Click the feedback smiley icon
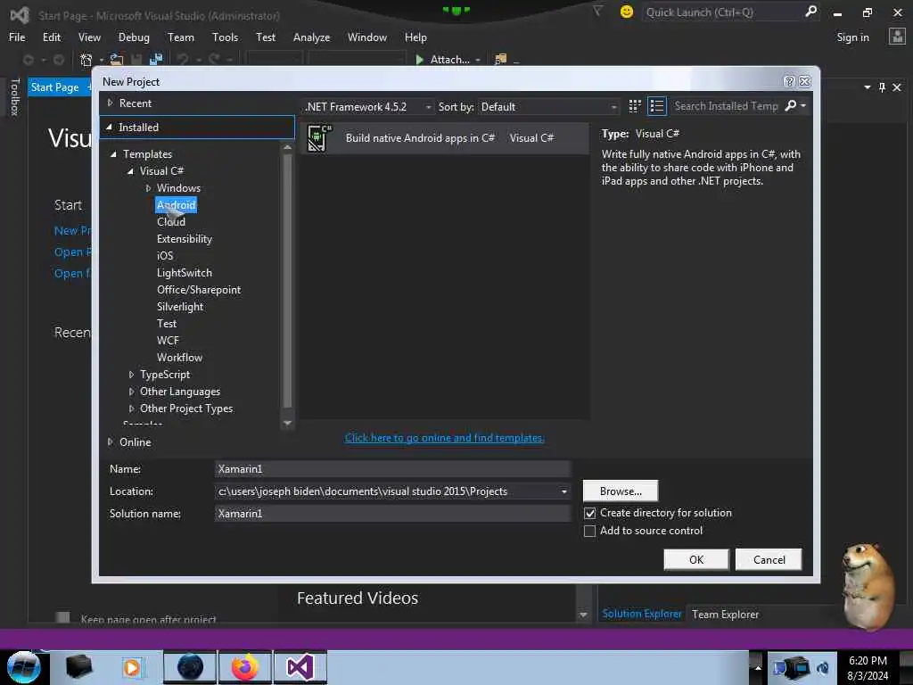 pyautogui.click(x=627, y=12)
